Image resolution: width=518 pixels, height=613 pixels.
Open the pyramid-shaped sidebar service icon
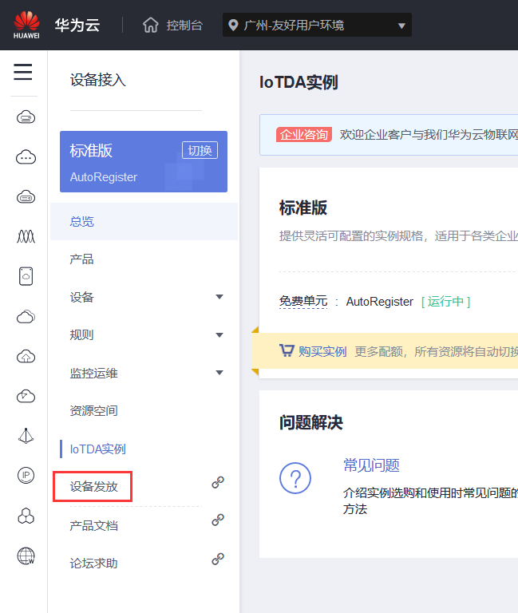point(26,436)
